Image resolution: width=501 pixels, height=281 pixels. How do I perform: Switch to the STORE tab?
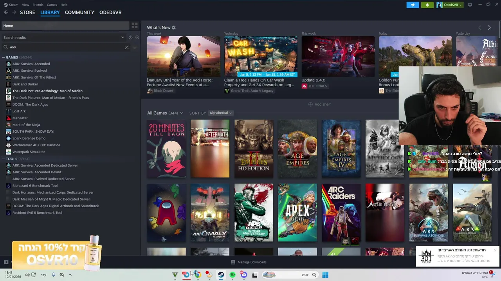pyautogui.click(x=27, y=12)
